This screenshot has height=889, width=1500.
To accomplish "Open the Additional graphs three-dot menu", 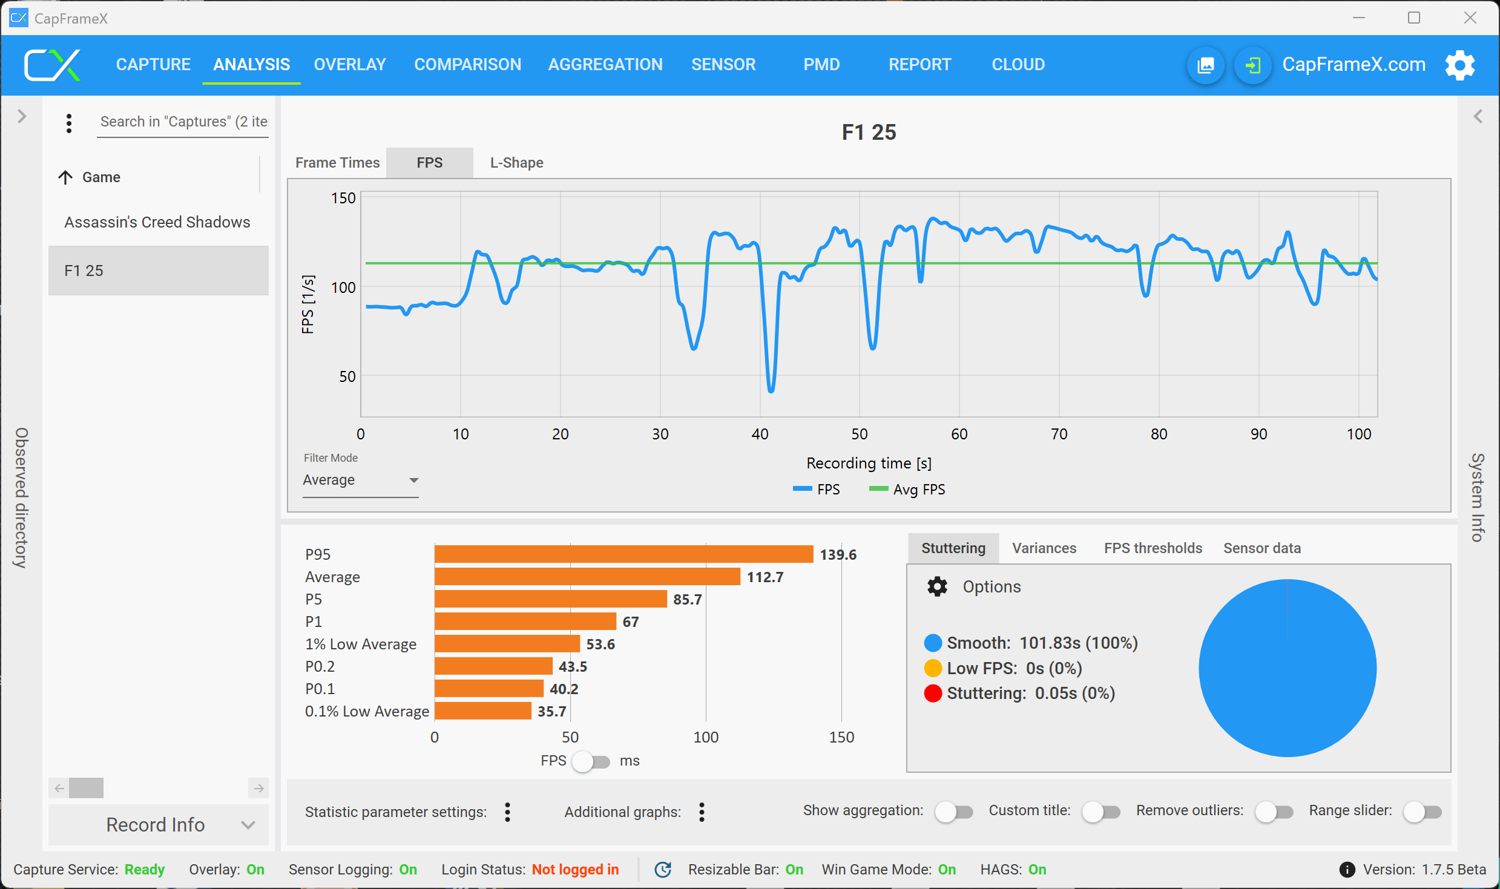I will click(x=702, y=812).
